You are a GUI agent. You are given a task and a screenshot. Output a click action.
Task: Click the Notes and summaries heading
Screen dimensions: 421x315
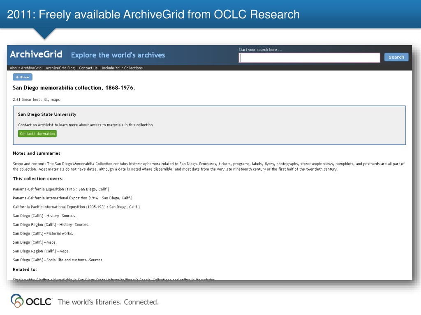point(37,153)
